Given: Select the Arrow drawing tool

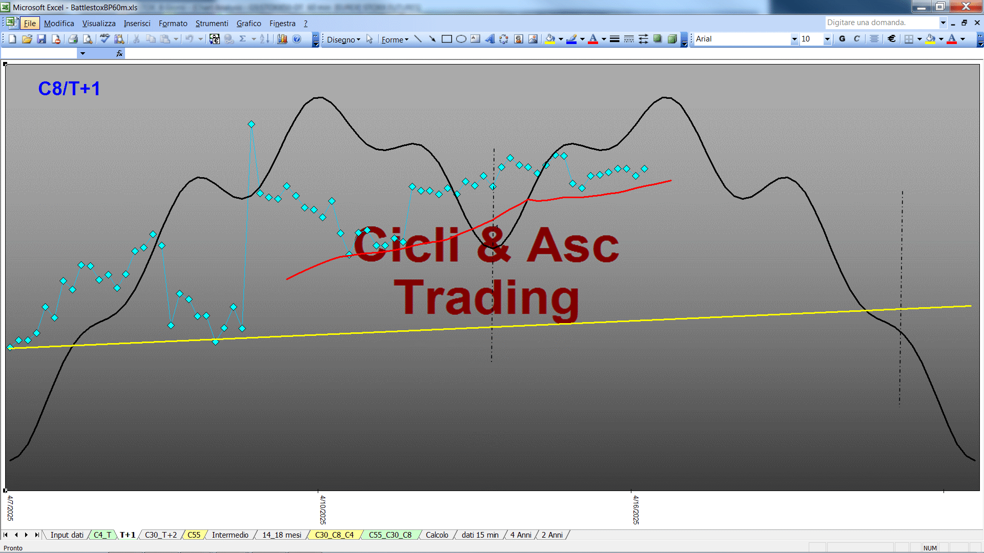Looking at the screenshot, I should [x=432, y=39].
